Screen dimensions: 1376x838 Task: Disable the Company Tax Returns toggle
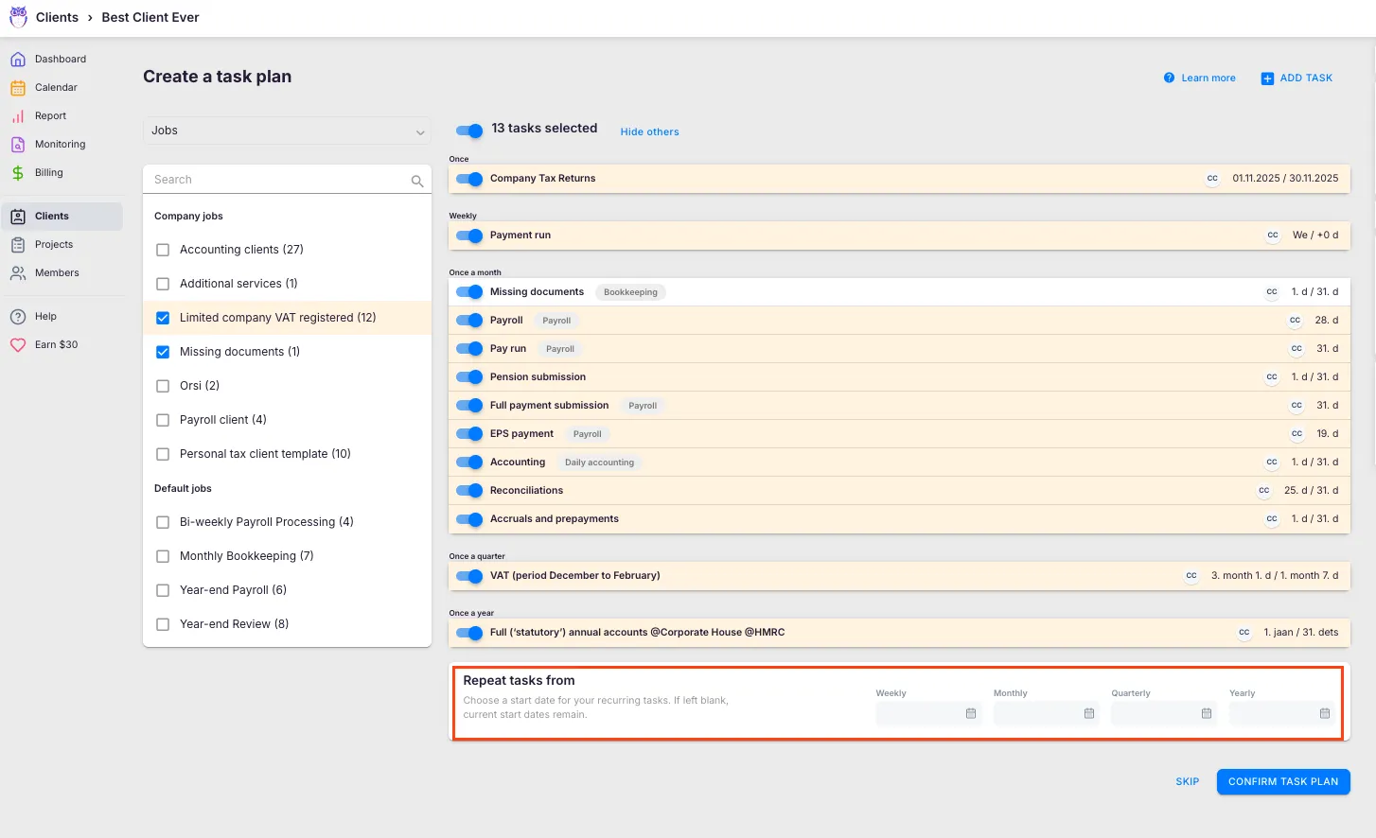tap(469, 179)
